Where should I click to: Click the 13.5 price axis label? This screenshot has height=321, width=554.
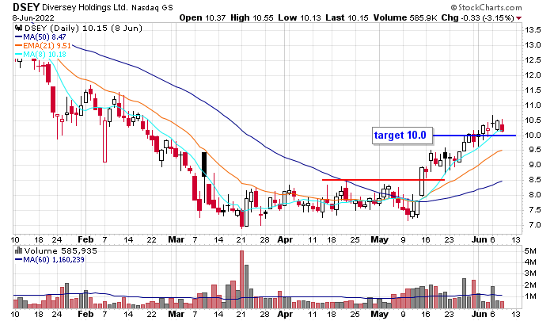(x=533, y=30)
